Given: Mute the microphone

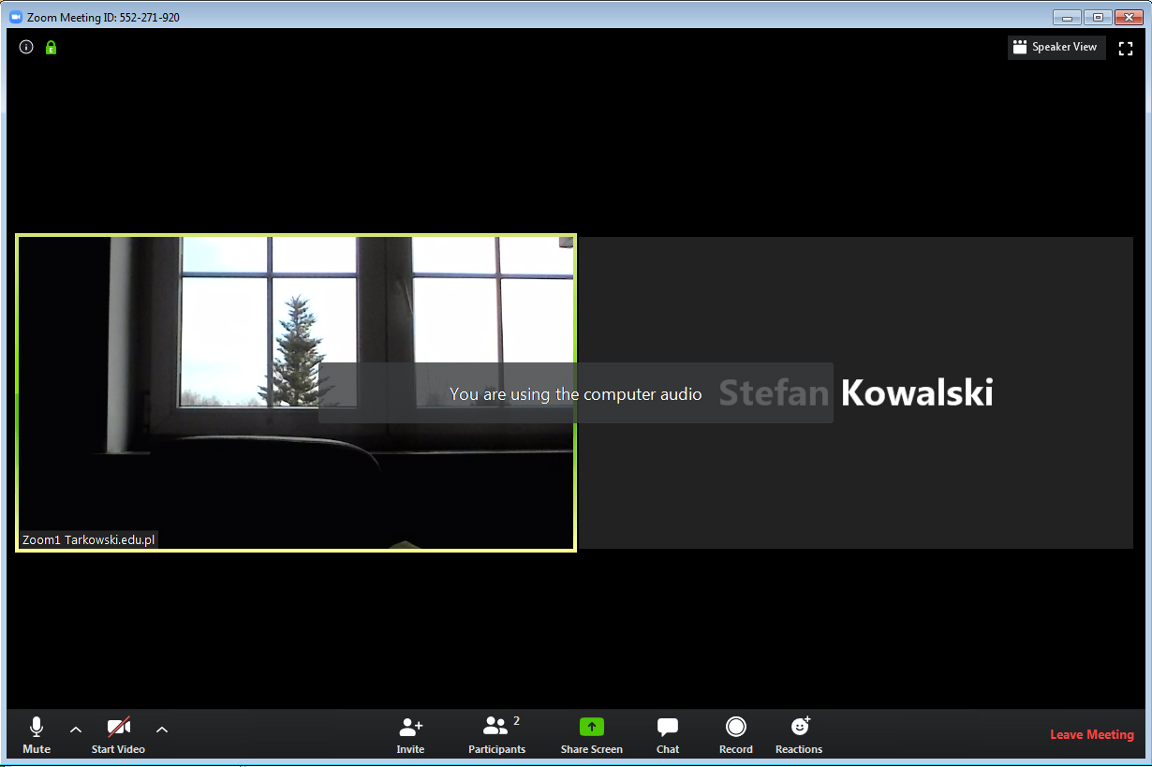Looking at the screenshot, I should 37,734.
